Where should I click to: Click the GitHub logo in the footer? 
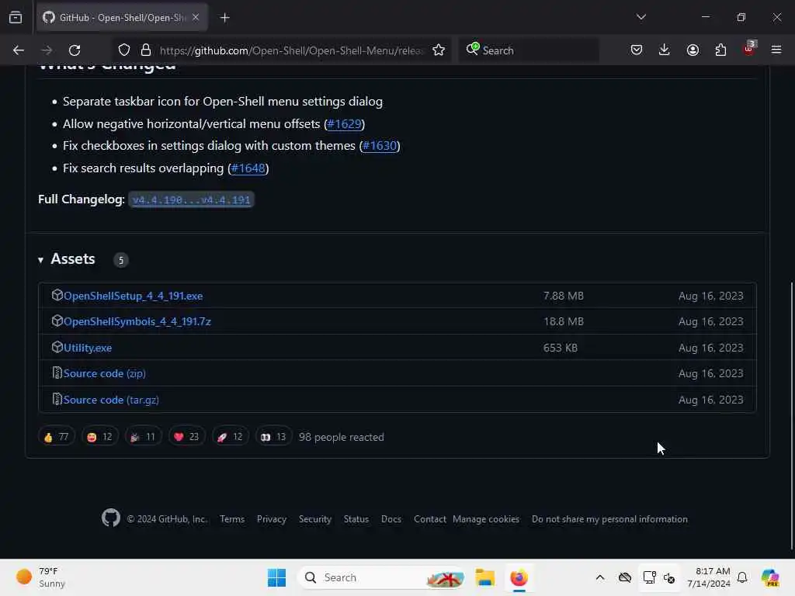pyautogui.click(x=110, y=518)
